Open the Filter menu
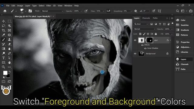 pyautogui.click(x=48, y=6)
